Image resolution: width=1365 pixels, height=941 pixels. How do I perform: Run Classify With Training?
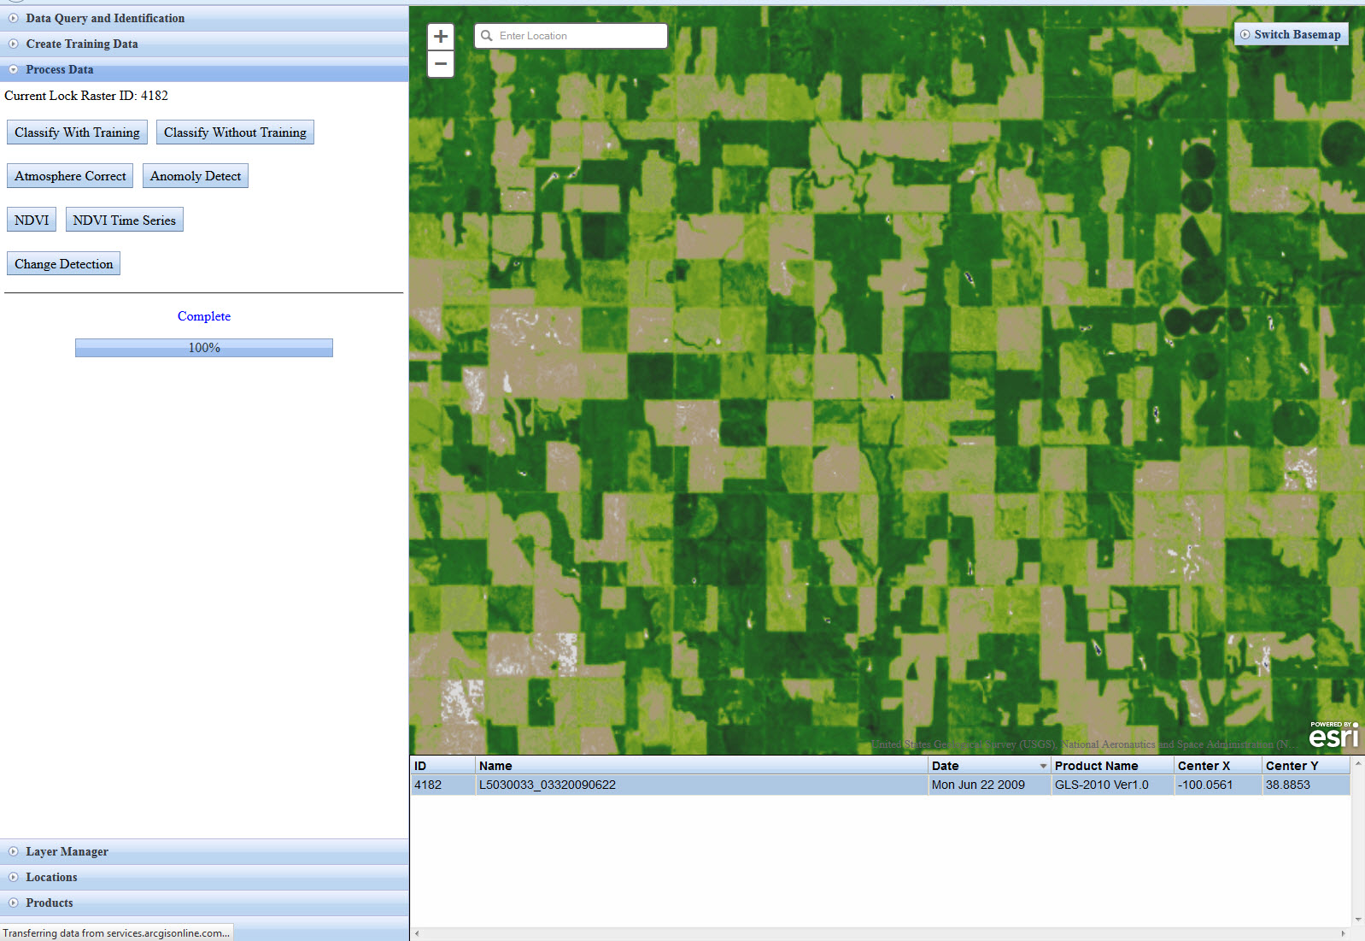click(77, 132)
